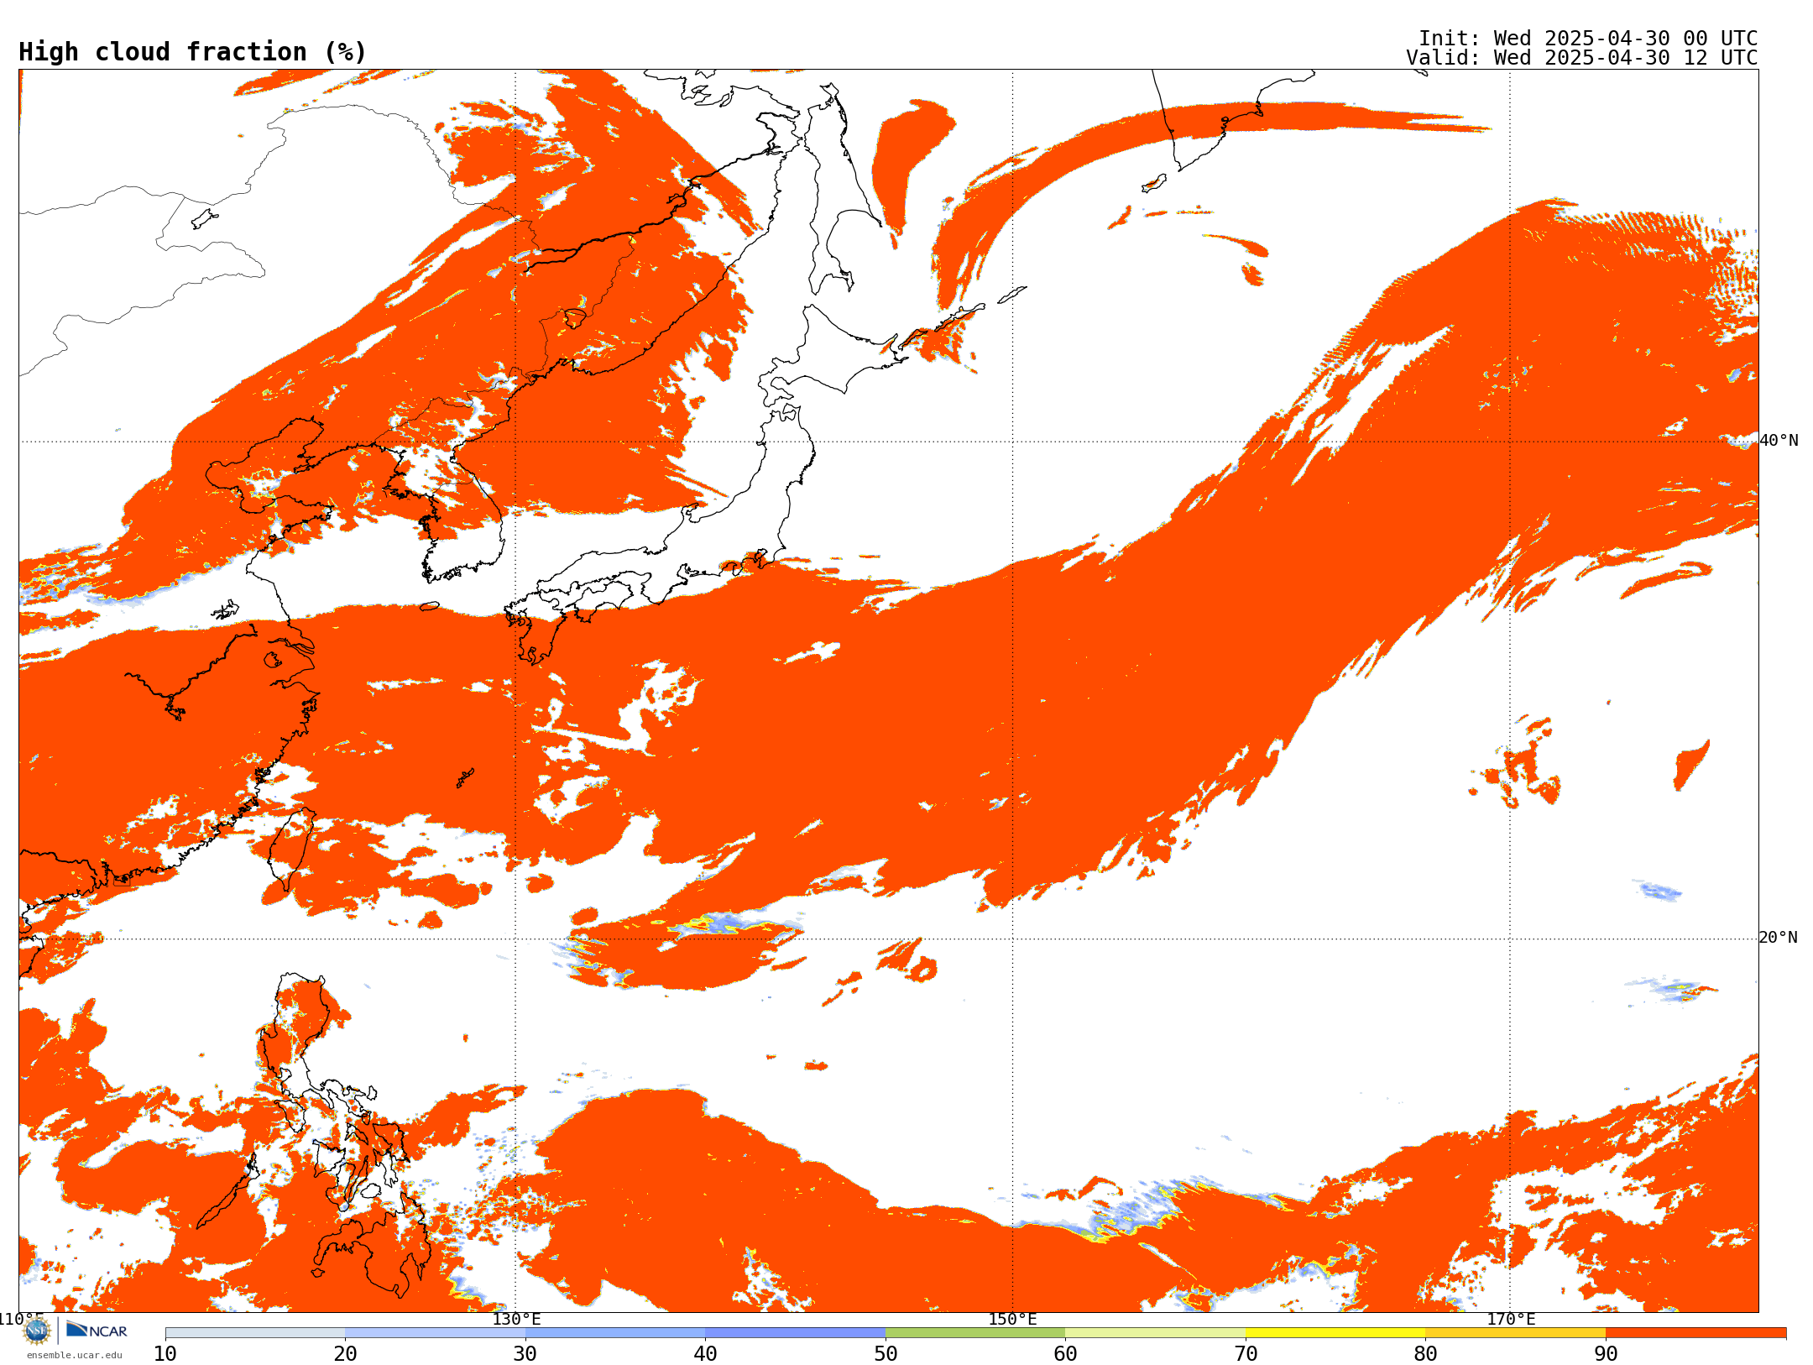1813x1365 pixels.
Task: Click the 170°E longitude label
Action: pyautogui.click(x=1511, y=1319)
